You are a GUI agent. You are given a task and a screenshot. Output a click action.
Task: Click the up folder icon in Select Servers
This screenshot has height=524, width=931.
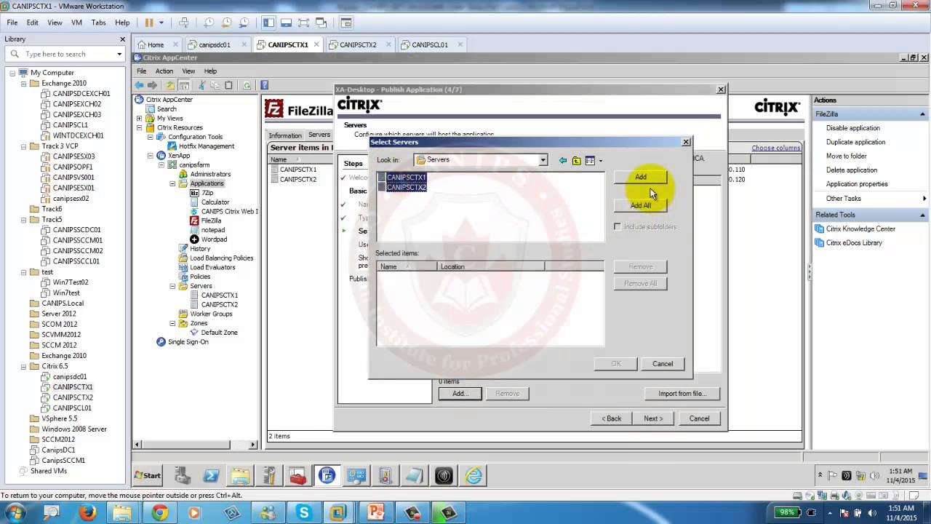(576, 160)
